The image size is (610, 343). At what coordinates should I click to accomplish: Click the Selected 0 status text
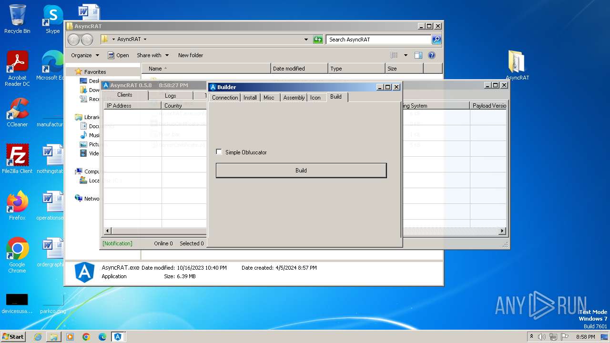[192, 243]
